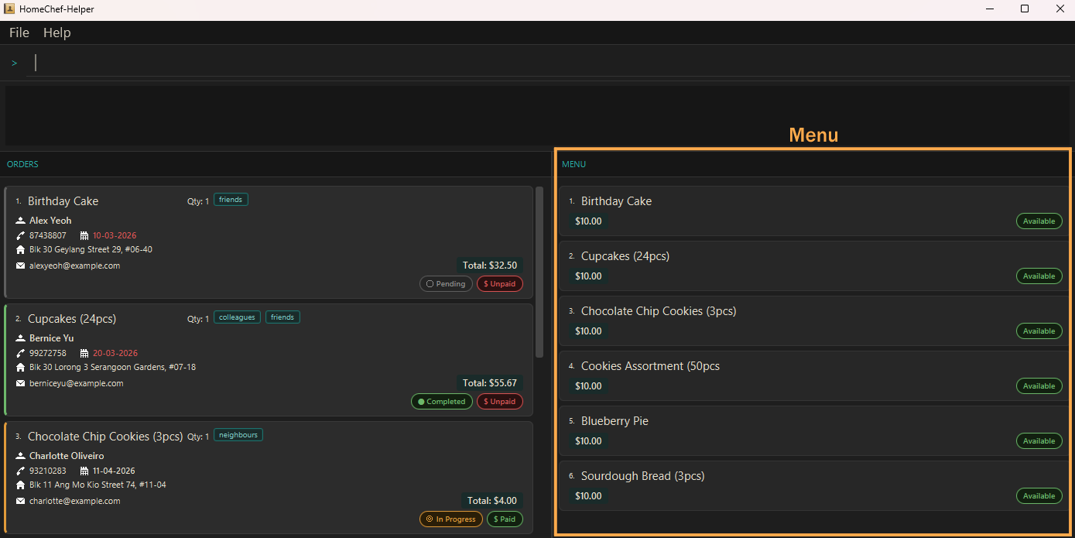Click the calendar icon next to 10-03-2026
This screenshot has width=1075, height=538.
[x=84, y=235]
